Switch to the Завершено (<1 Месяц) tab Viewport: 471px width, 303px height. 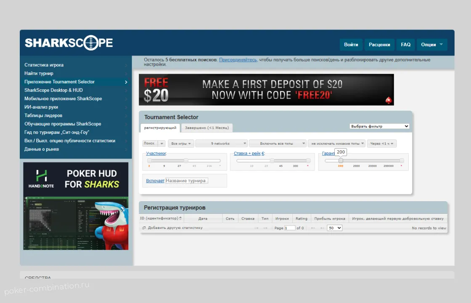point(207,128)
